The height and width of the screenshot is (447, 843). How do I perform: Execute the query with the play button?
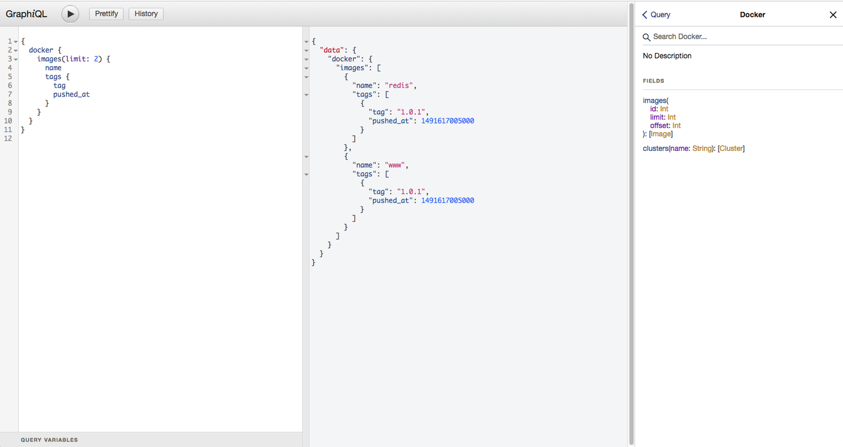click(70, 13)
